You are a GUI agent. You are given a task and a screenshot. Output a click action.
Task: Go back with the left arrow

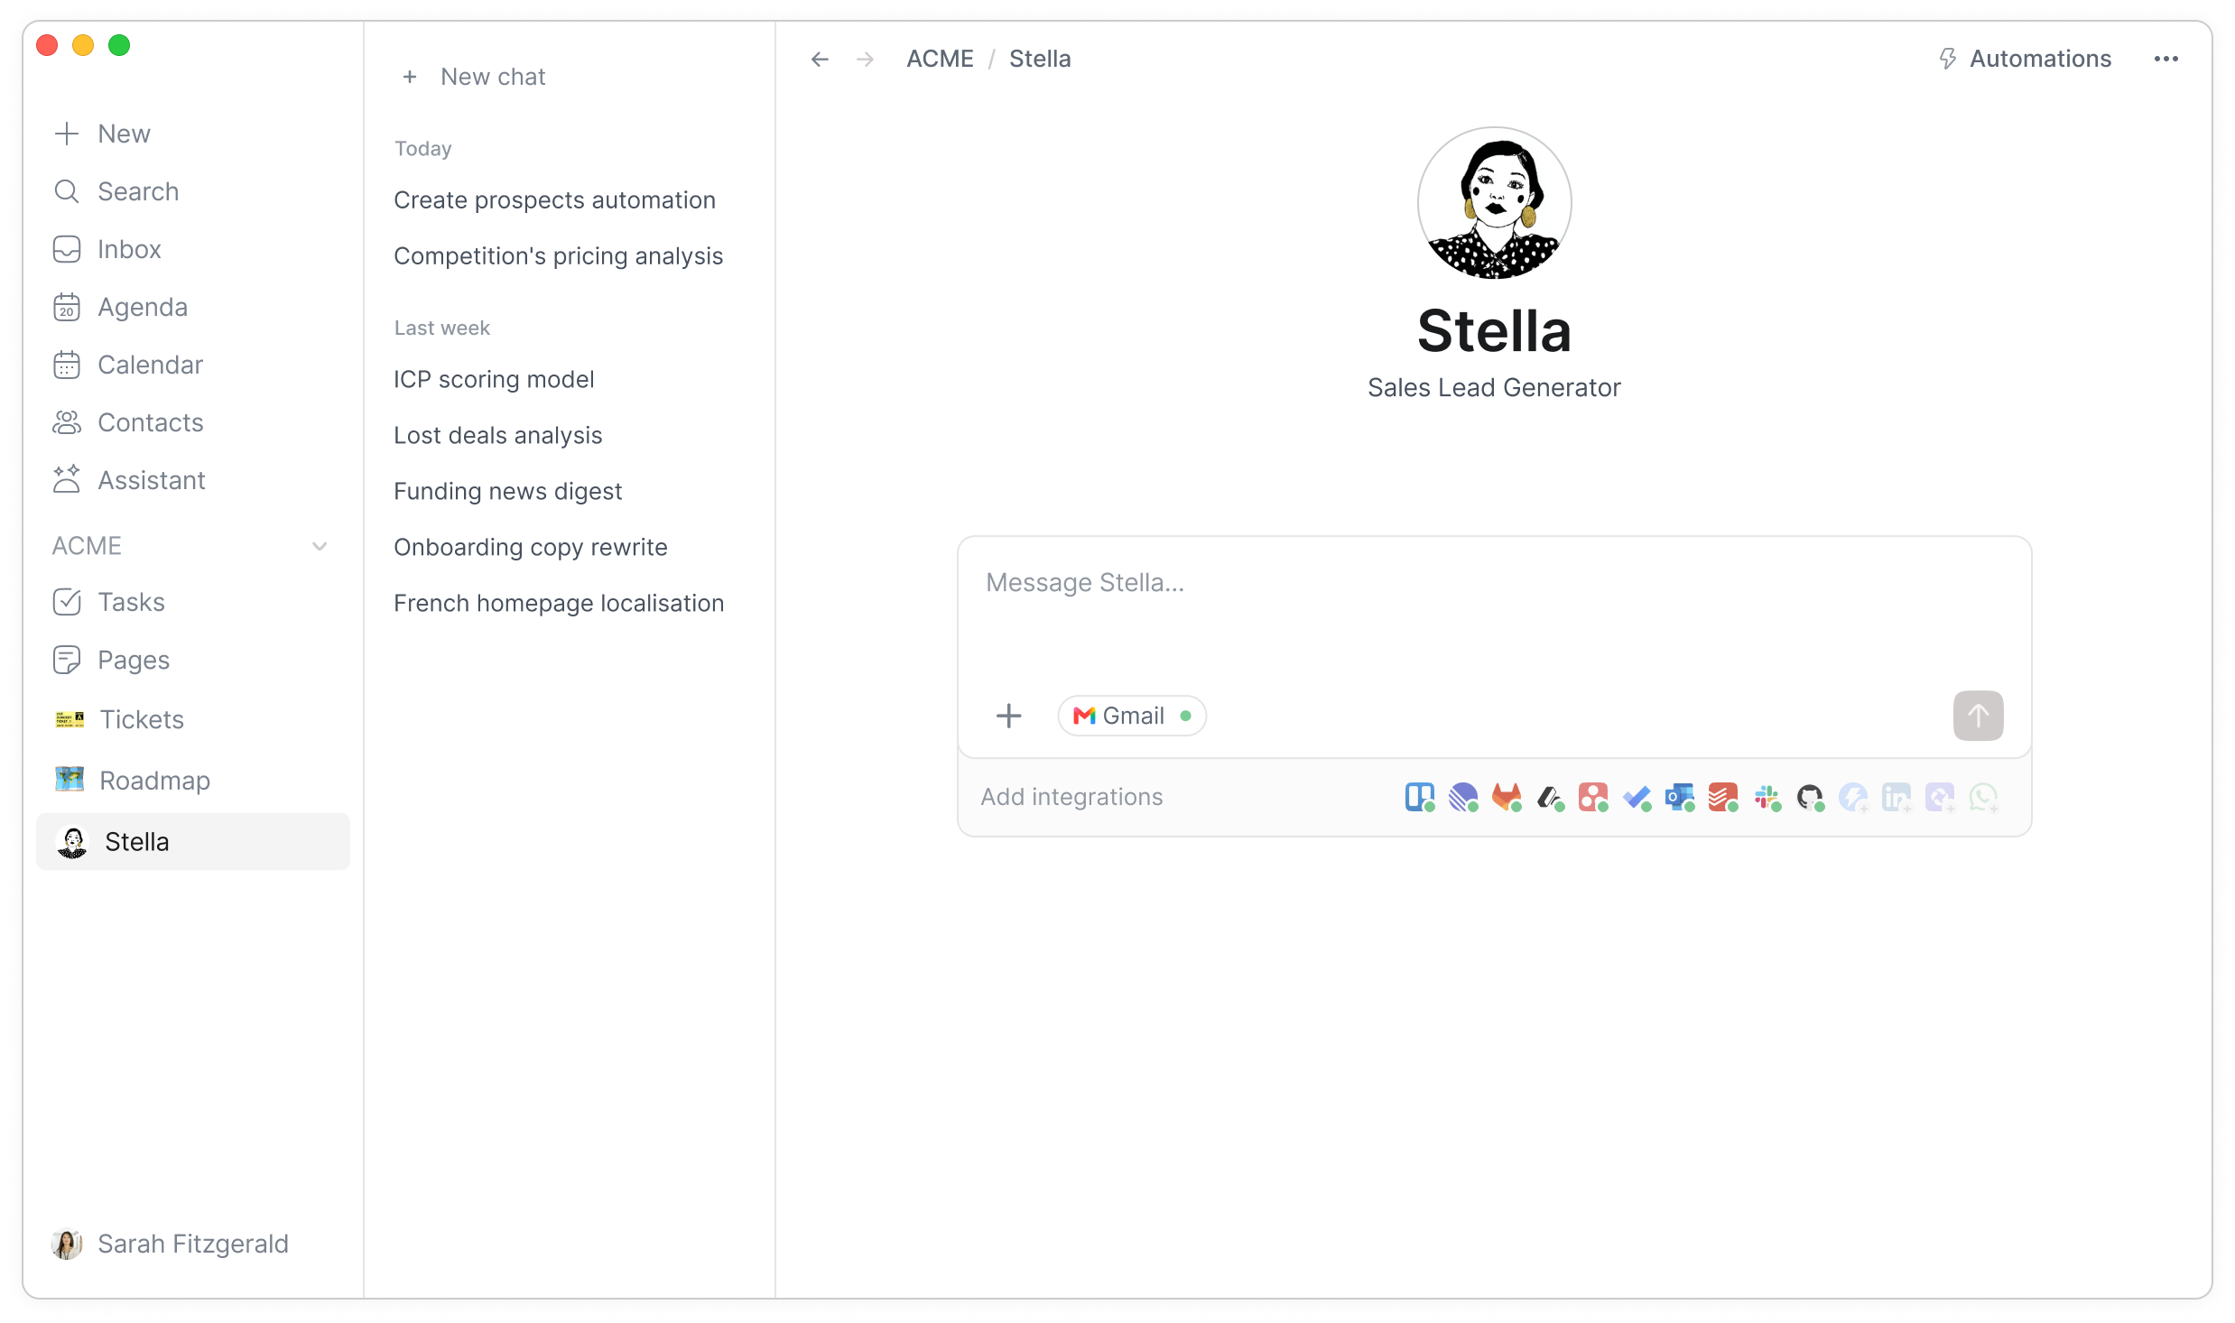820,60
